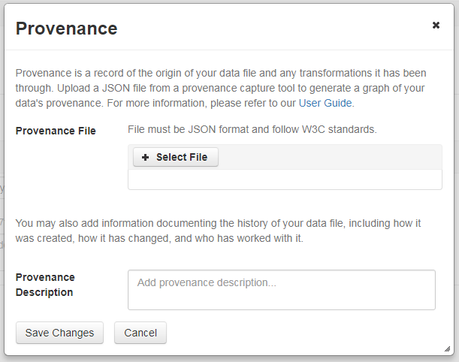Open the User Guide link
Screen dimensions: 459x362
click(x=326, y=103)
